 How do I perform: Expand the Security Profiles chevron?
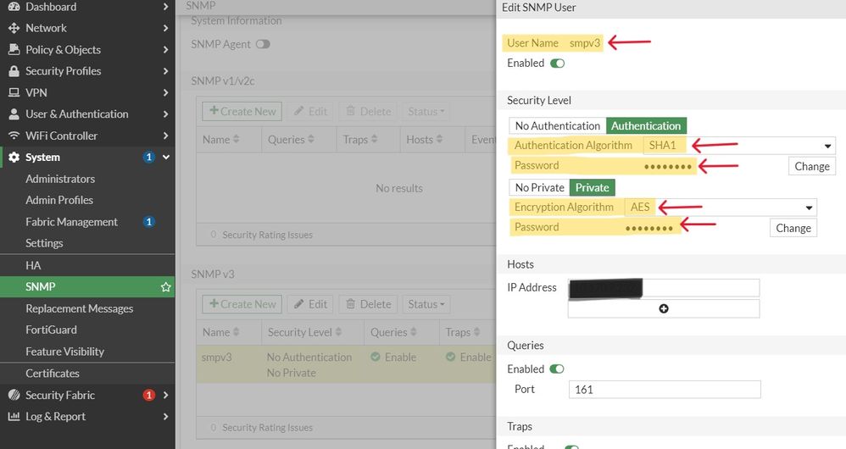(x=165, y=71)
